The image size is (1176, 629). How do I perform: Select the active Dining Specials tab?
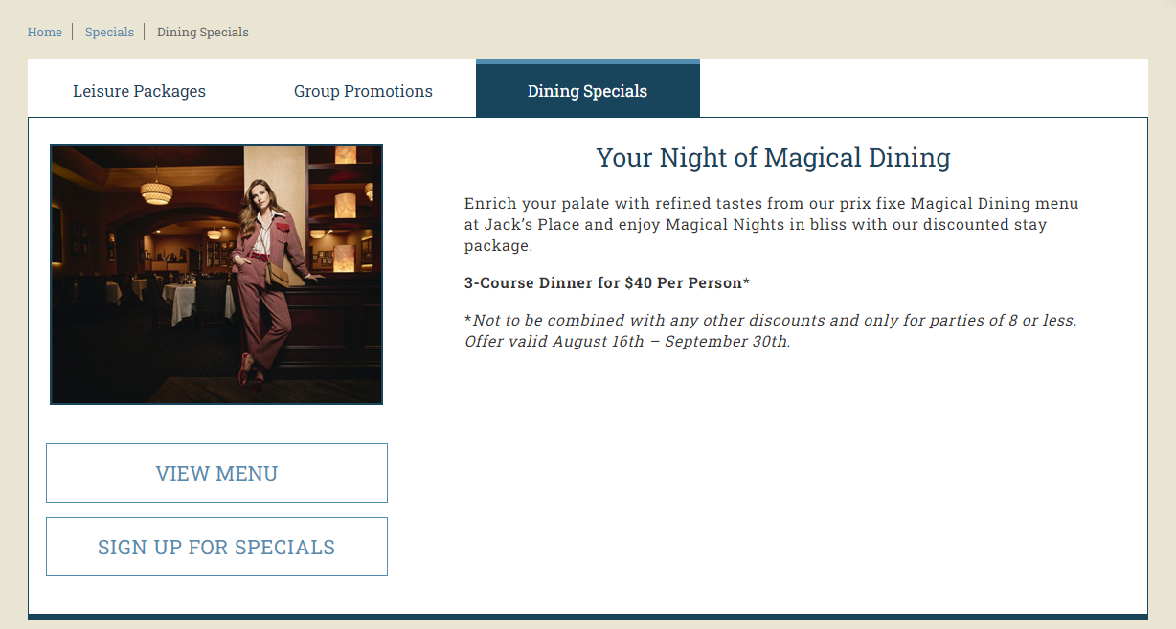[587, 91]
